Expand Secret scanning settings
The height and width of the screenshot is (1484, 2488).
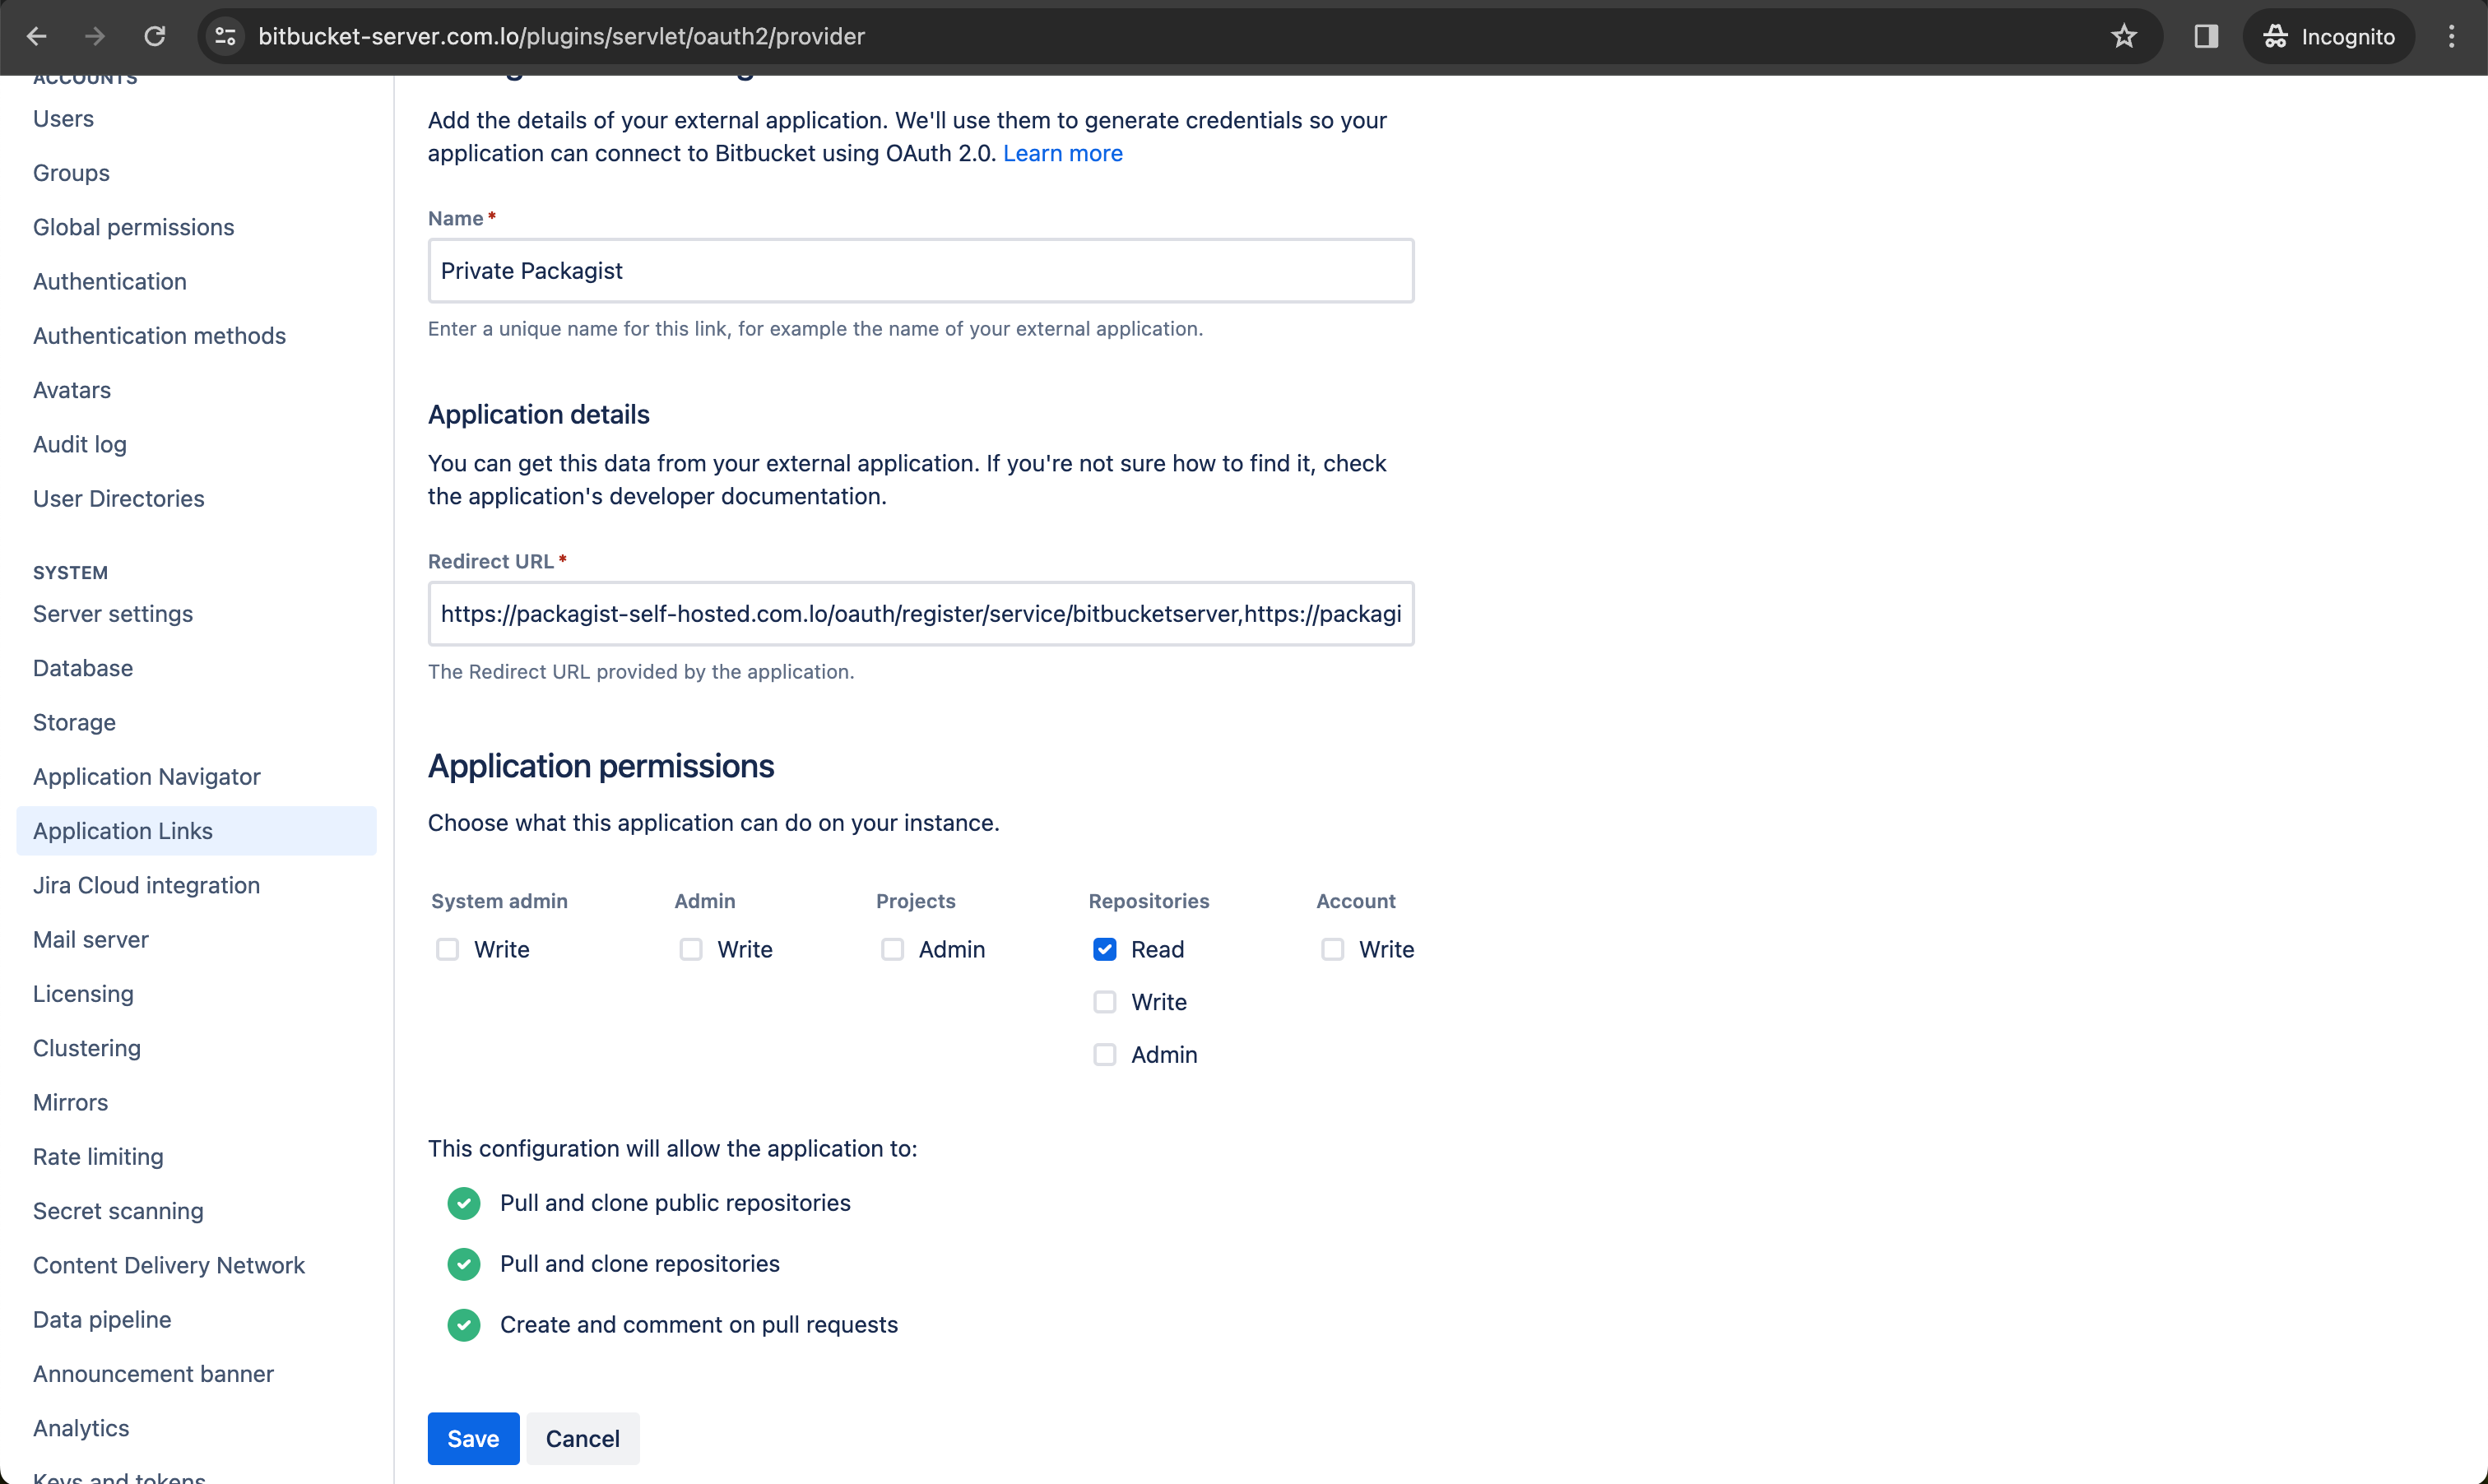tap(117, 1210)
